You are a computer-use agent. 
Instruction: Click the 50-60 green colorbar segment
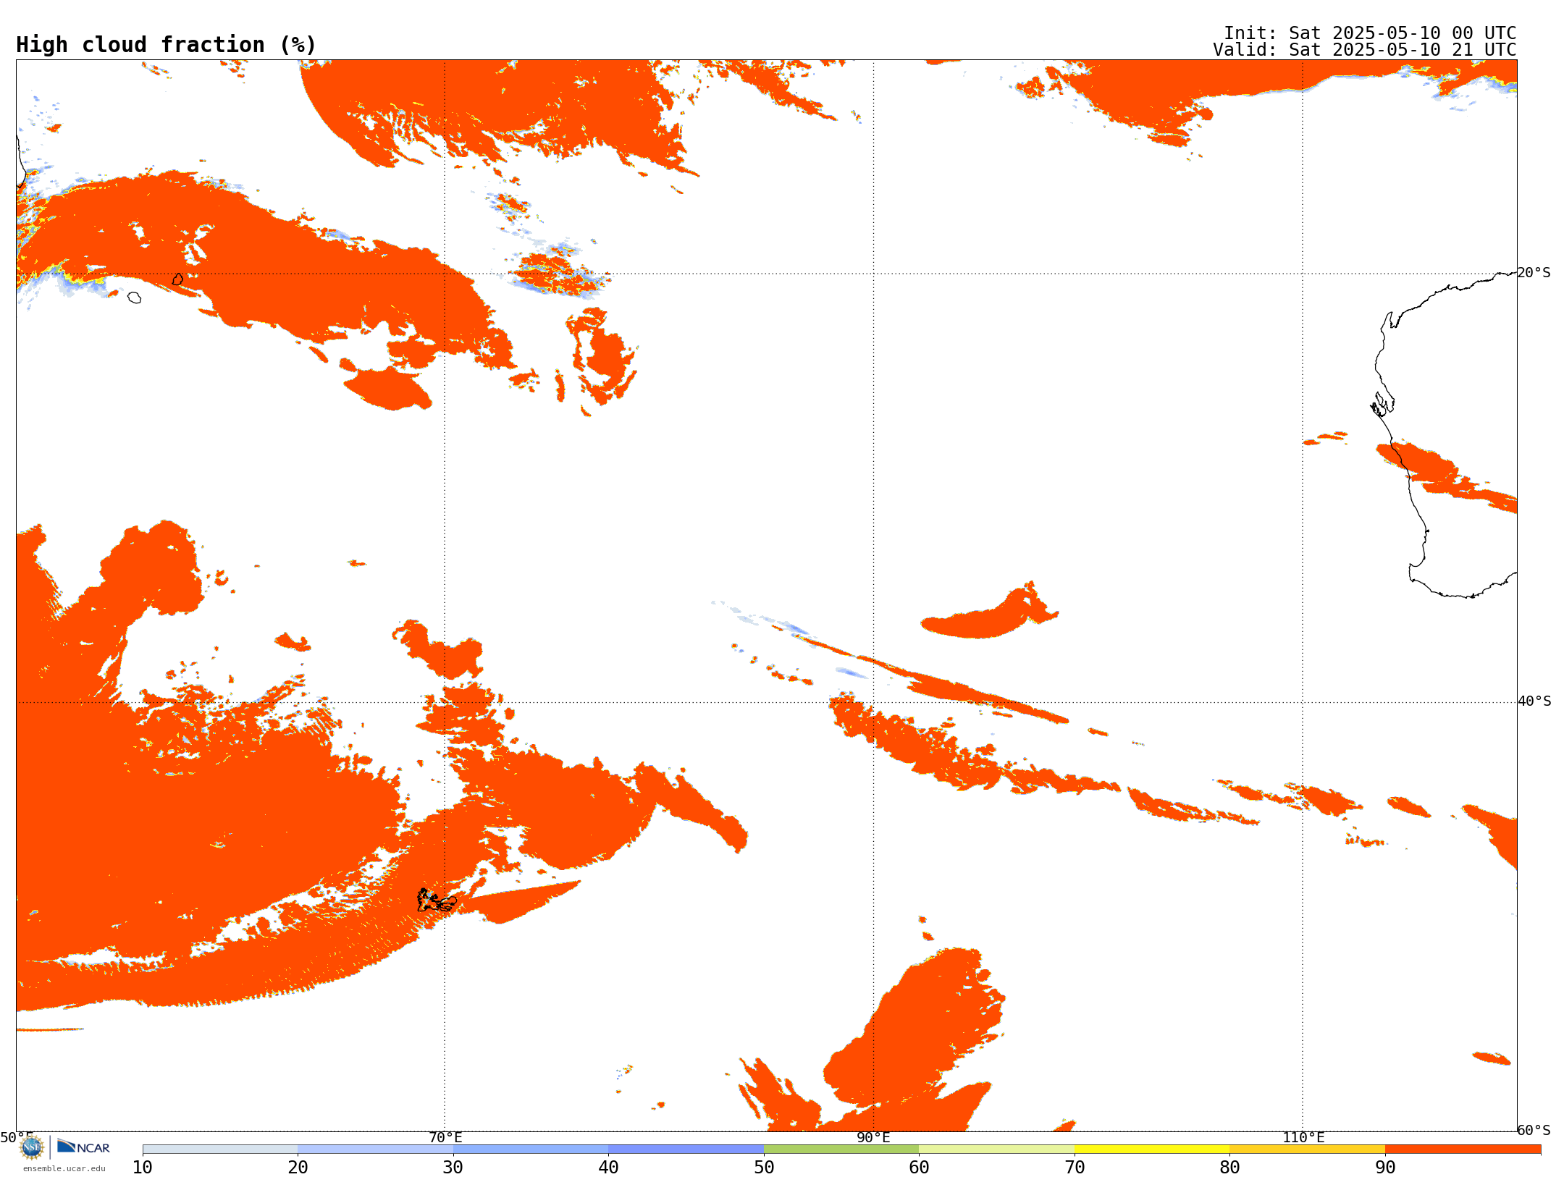[x=841, y=1149]
